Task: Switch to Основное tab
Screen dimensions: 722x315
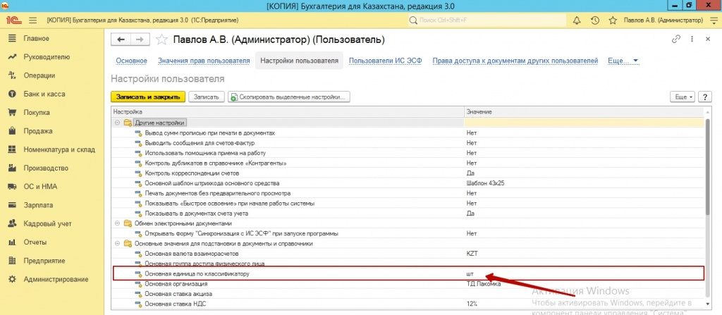Action: tap(132, 61)
